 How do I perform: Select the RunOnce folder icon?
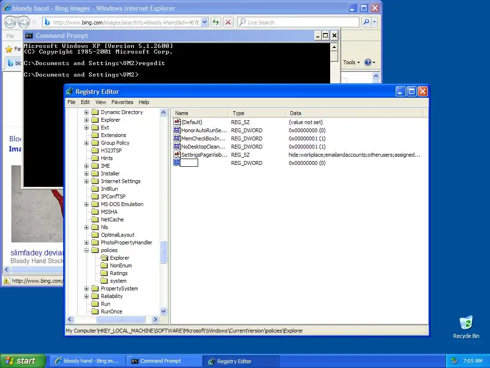tap(95, 311)
